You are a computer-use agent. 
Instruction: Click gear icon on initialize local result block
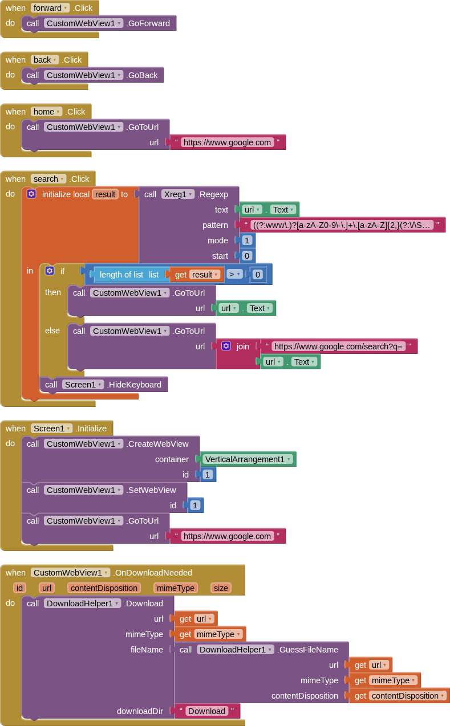click(31, 194)
